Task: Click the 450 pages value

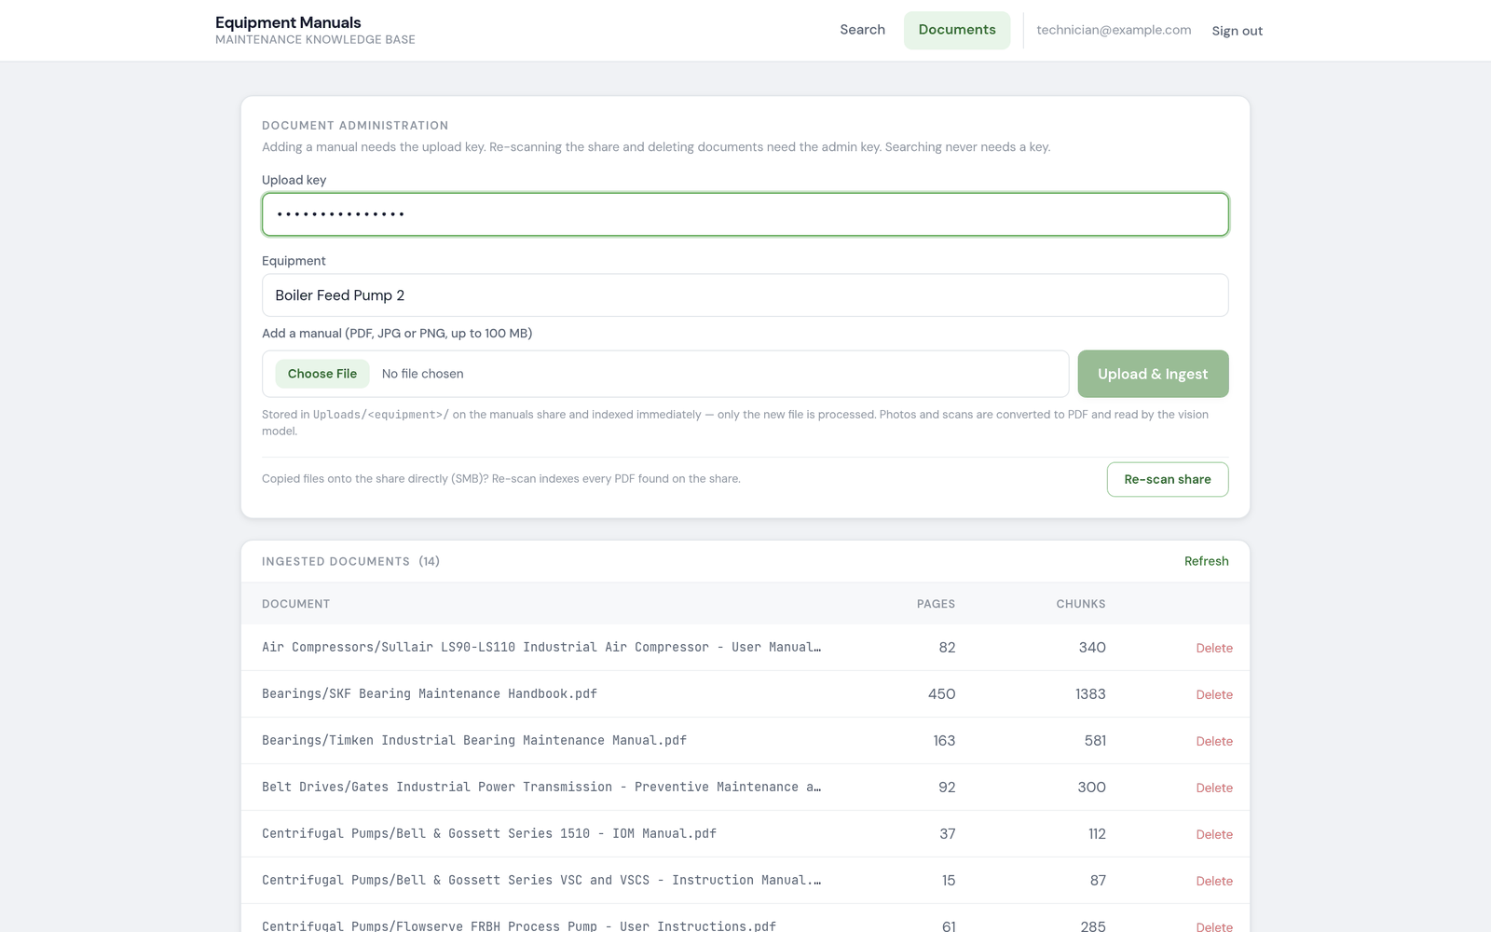Action: [941, 694]
